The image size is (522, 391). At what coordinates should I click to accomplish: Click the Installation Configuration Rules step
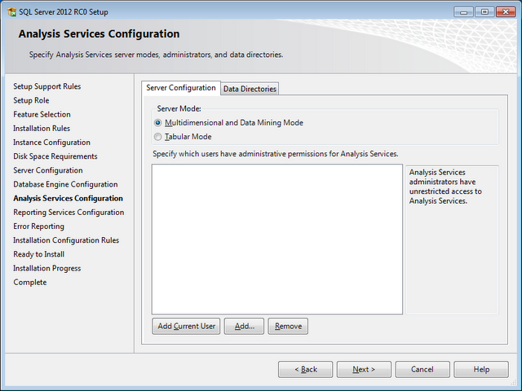tap(66, 240)
